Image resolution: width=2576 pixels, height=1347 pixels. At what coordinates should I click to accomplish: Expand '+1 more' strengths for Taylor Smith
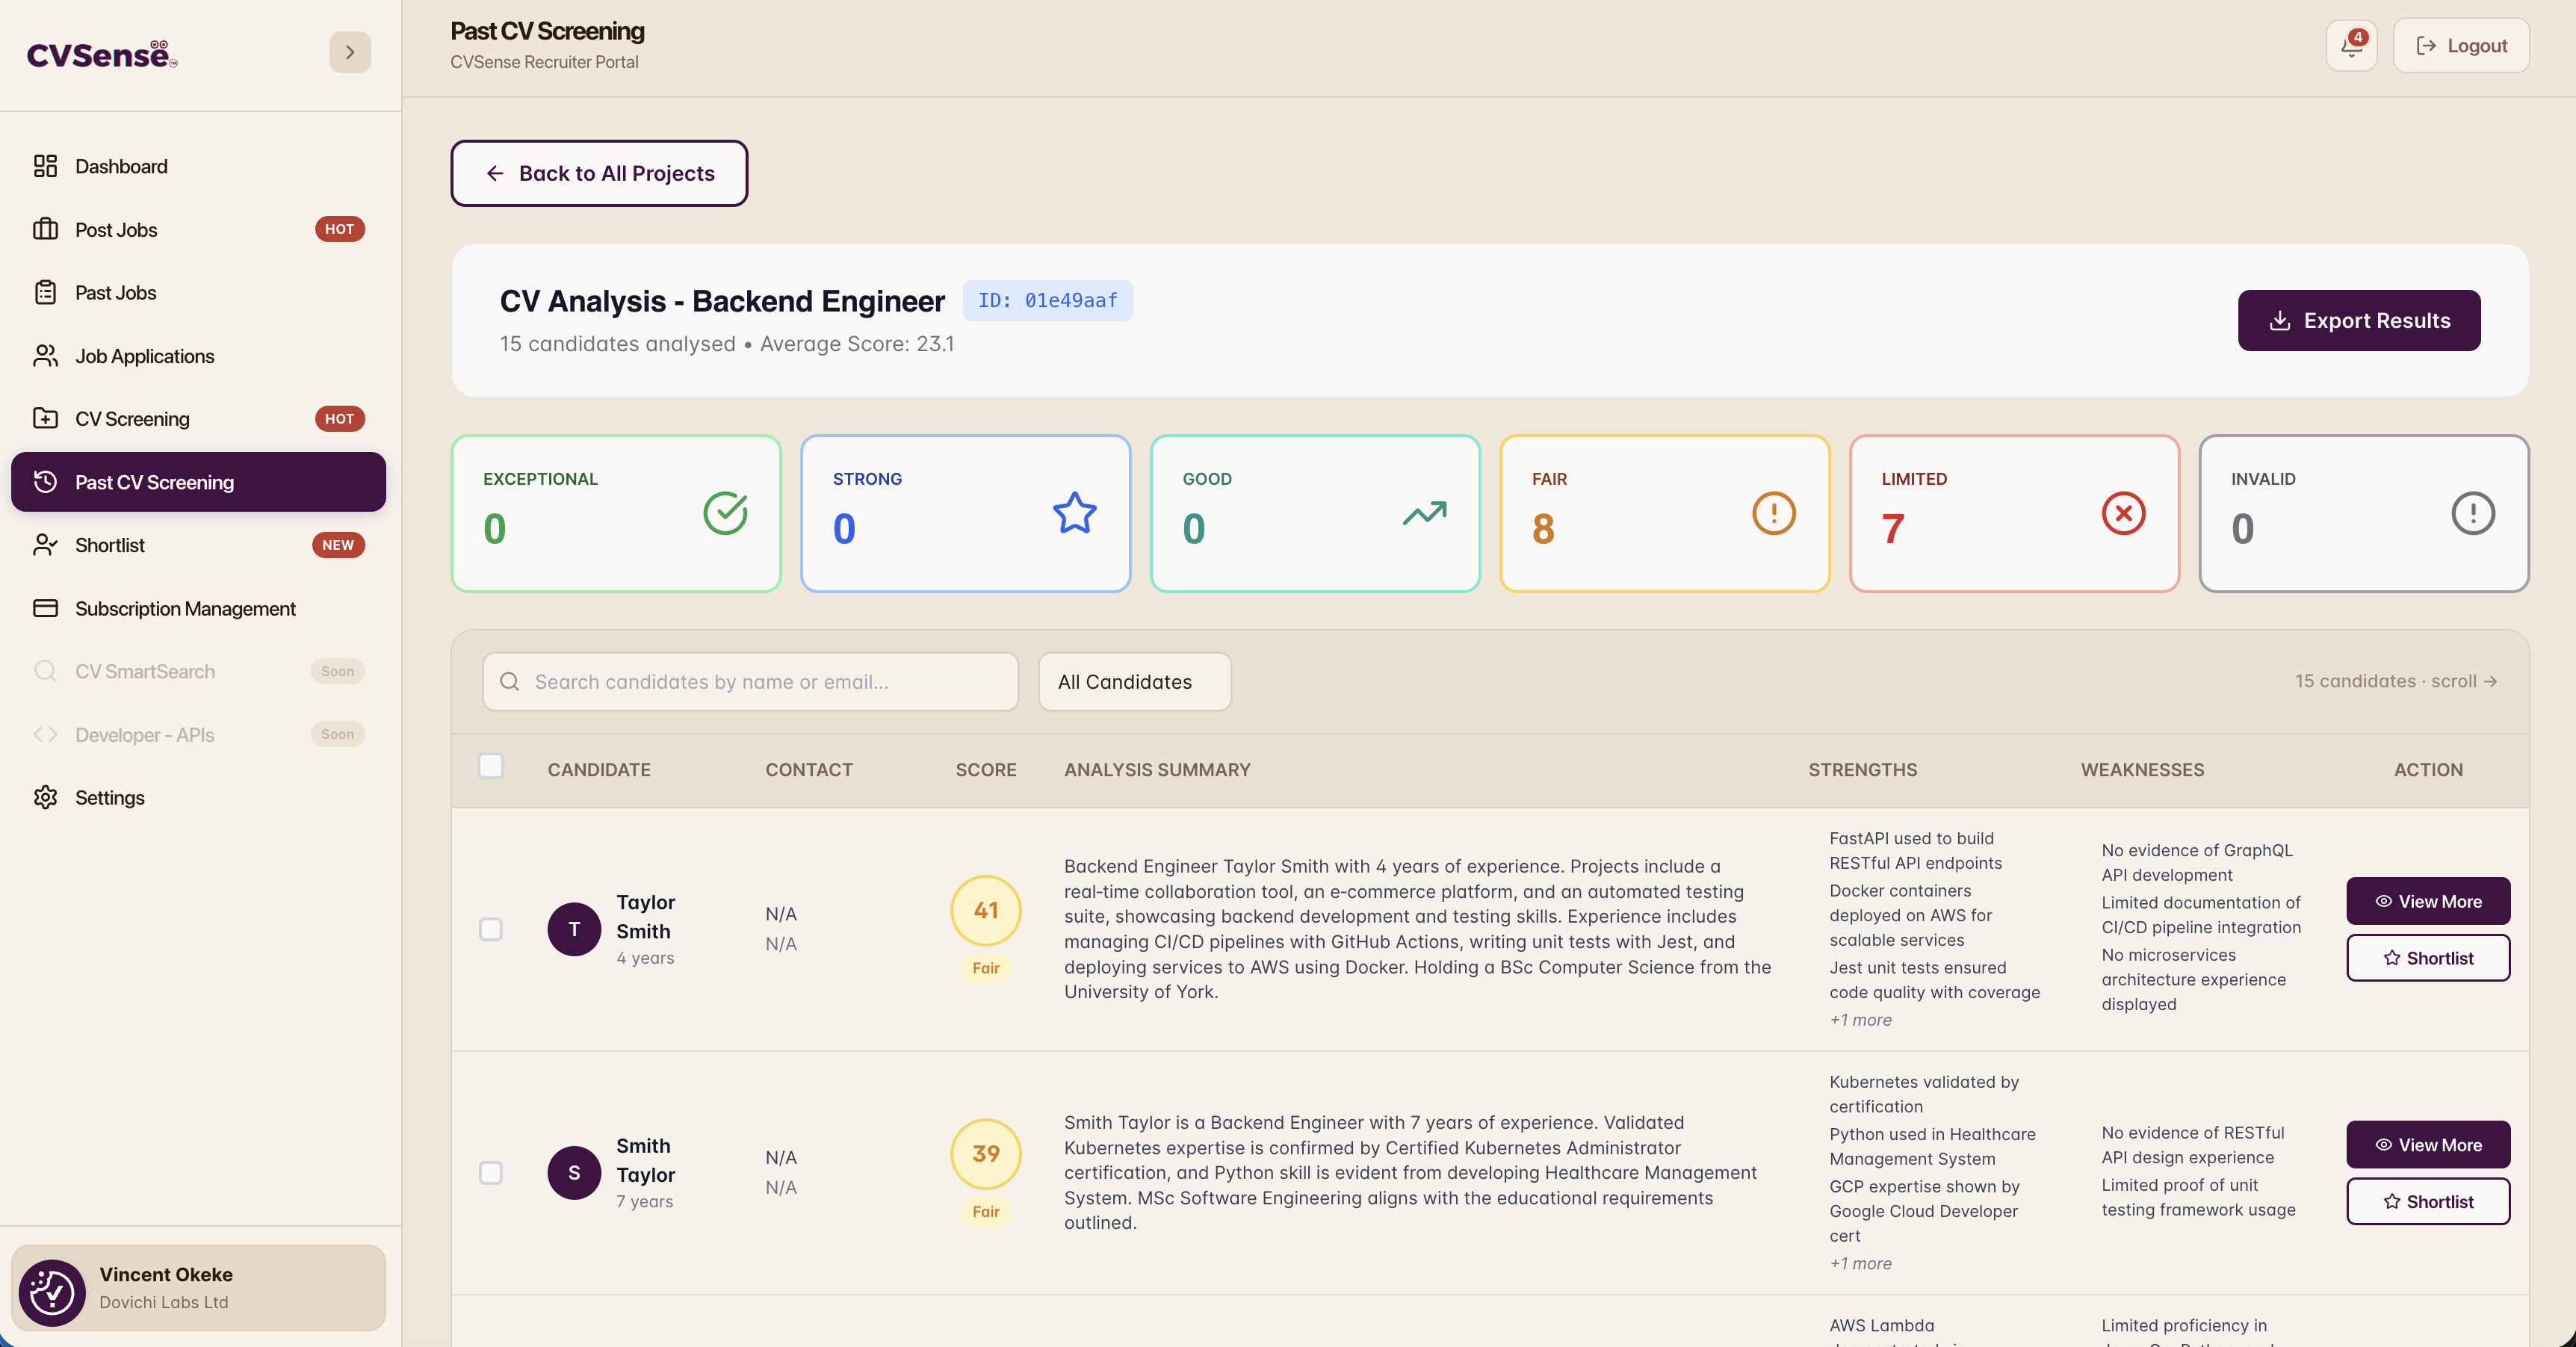point(1860,1020)
